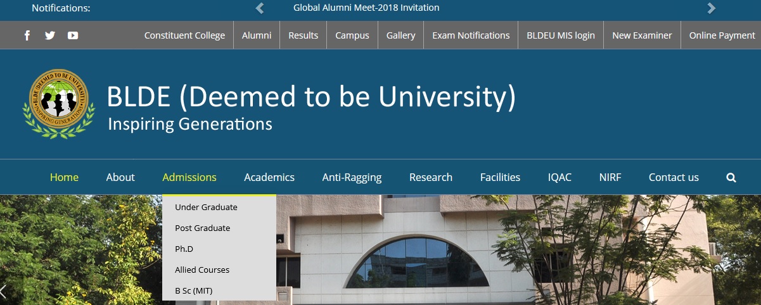Open the Twitter social icon
761x305 pixels.
pyautogui.click(x=50, y=35)
